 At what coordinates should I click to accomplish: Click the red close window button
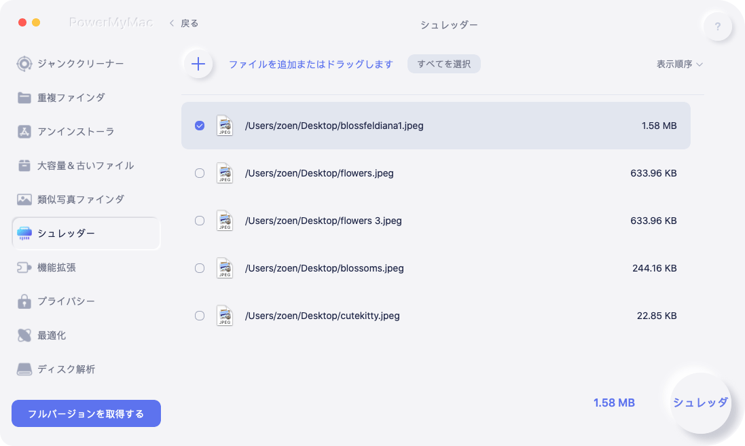click(x=22, y=22)
